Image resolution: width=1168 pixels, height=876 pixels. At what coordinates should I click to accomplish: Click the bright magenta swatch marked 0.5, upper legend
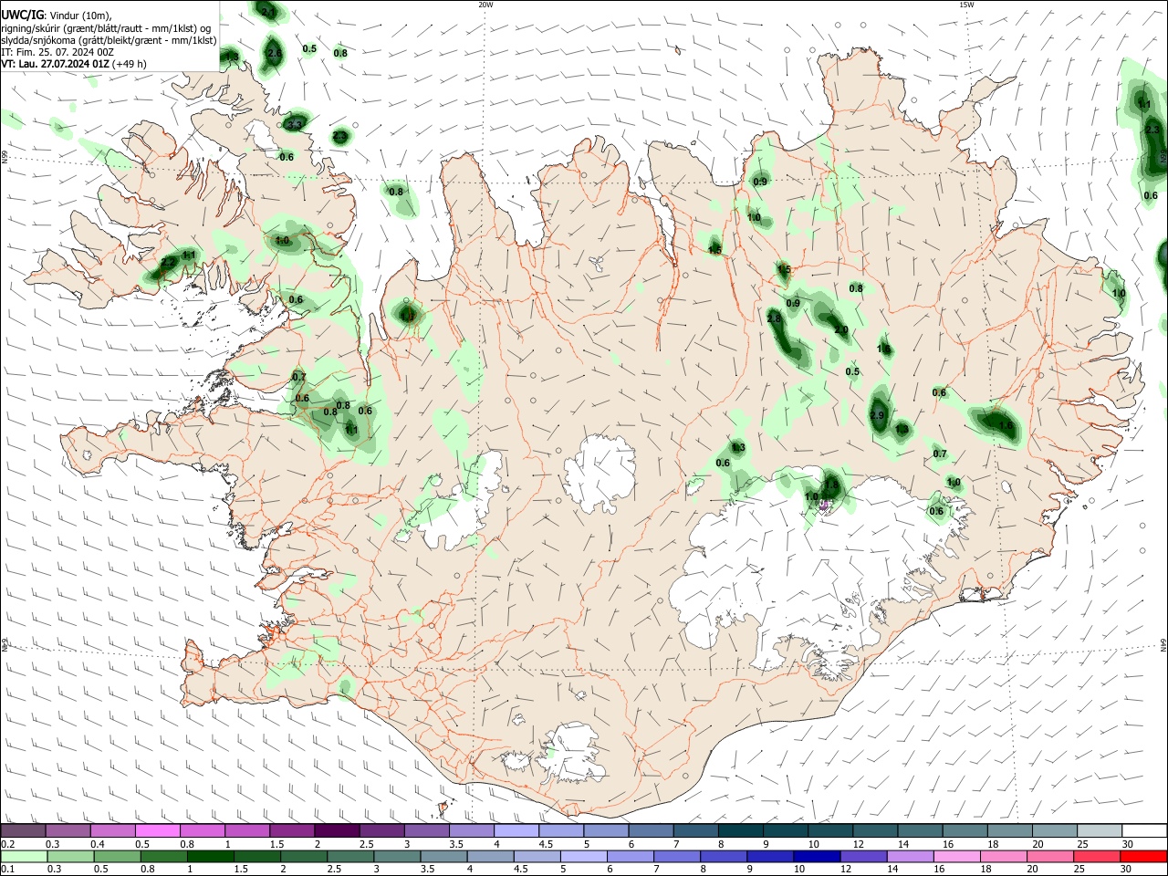pyautogui.click(x=157, y=831)
